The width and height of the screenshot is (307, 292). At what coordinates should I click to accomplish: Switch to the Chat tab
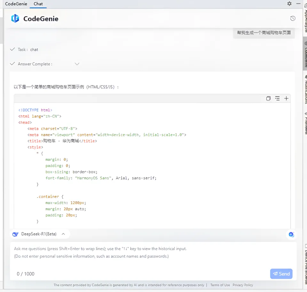[38, 4]
